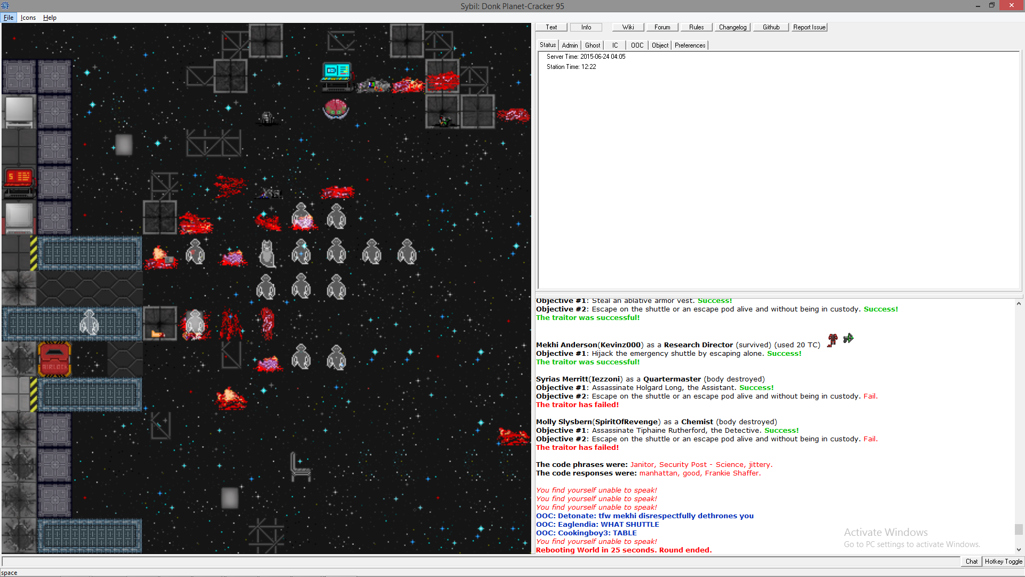1025x577 pixels.
Task: Click OOC message from Cookingboy3
Action: point(586,533)
